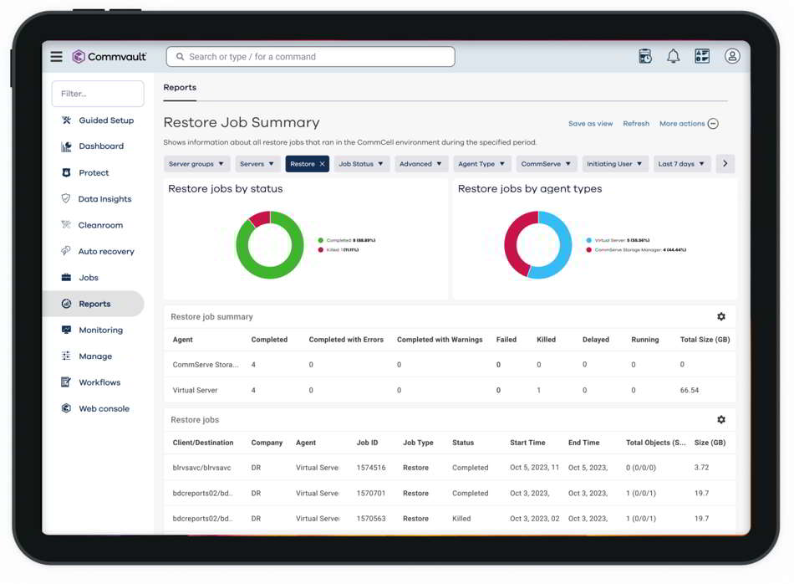Image resolution: width=794 pixels, height=584 pixels.
Task: Open the Monitoring section
Action: pos(101,330)
